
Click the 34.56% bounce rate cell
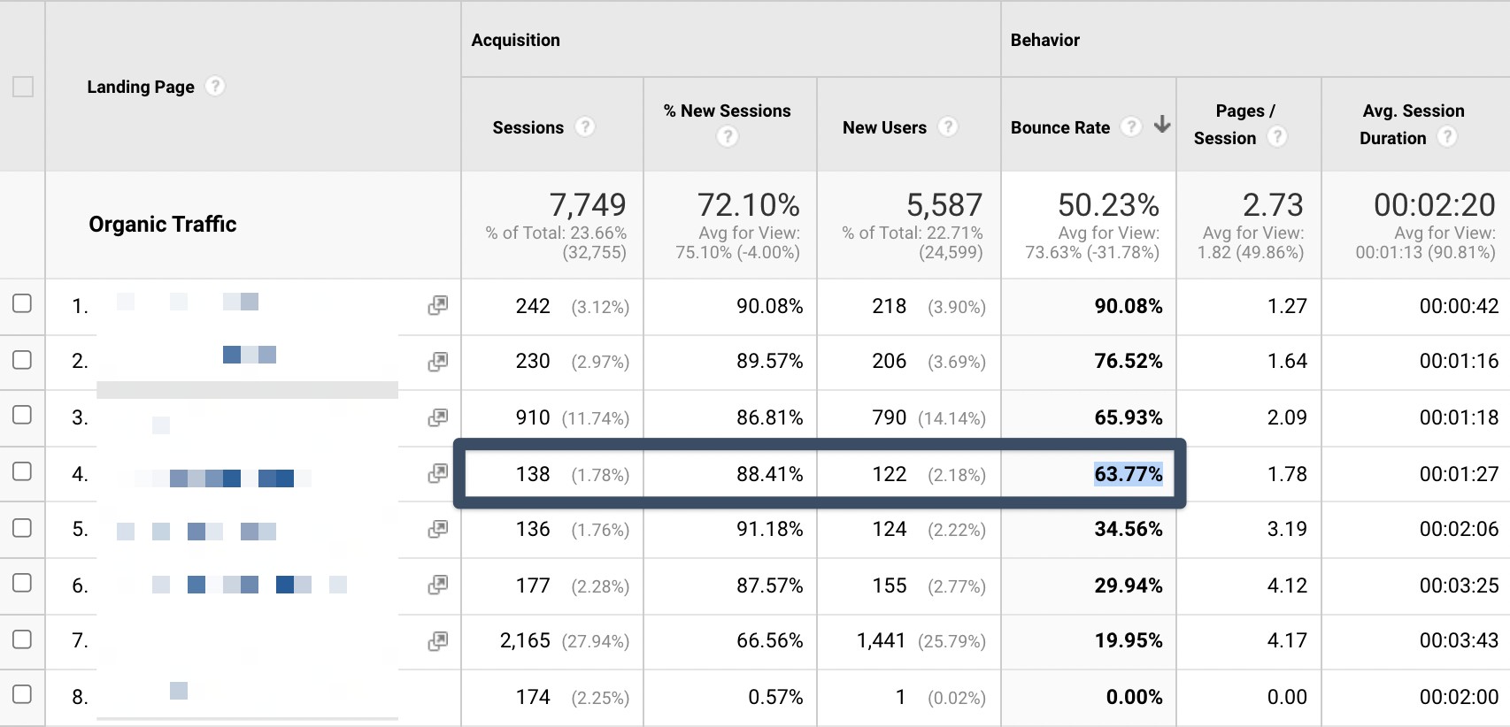[x=1129, y=529]
